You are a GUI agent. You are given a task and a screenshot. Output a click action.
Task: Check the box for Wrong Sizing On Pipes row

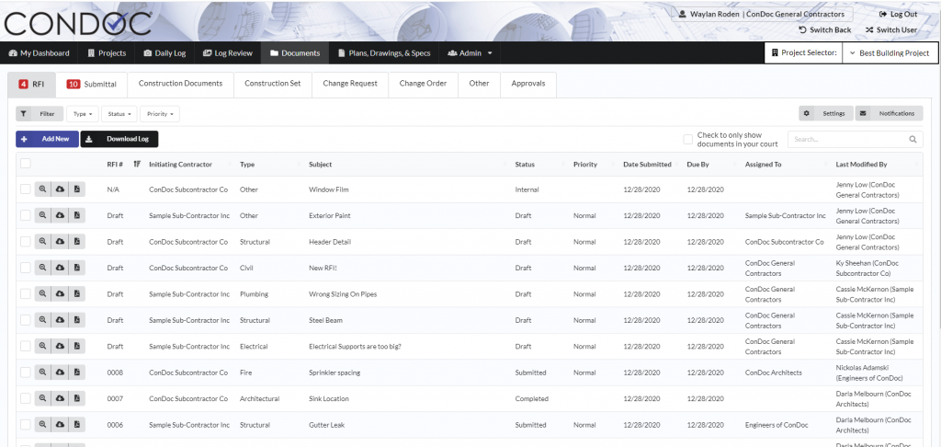[25, 293]
